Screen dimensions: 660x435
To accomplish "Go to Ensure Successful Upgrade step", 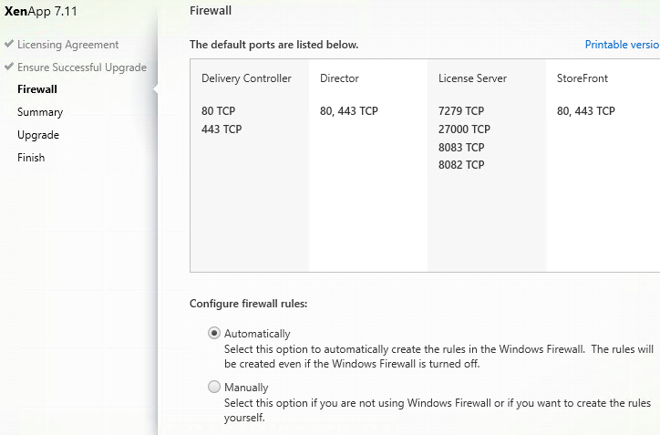I will click(82, 67).
